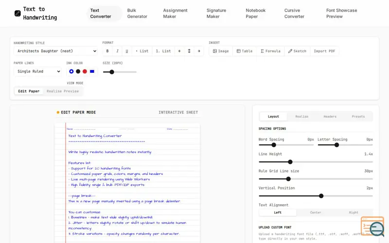The width and height of the screenshot is (389, 243).
Task: Insert a Table
Action: click(245, 51)
